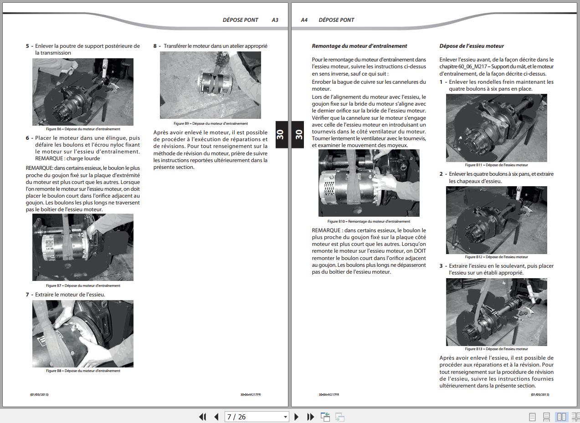Click Figure B7 motor in sling photo
This screenshot has height=423, width=580.
pos(83,247)
